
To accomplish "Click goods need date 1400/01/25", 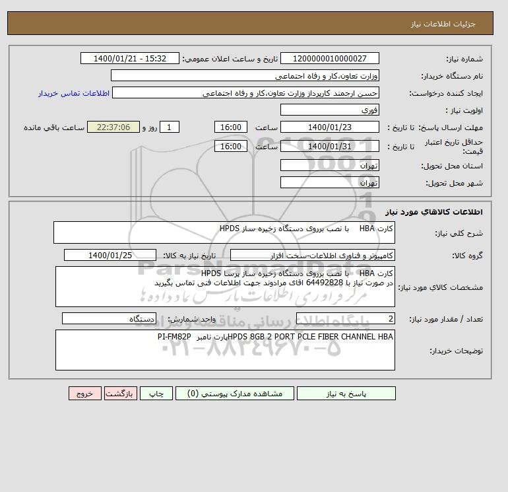I will (110, 255).
